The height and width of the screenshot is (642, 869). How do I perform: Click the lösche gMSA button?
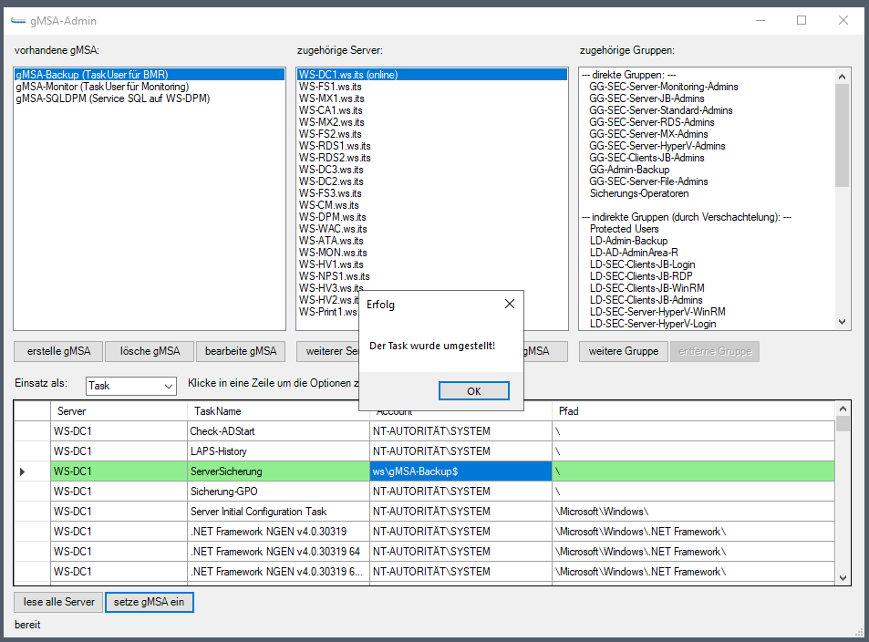click(x=150, y=351)
